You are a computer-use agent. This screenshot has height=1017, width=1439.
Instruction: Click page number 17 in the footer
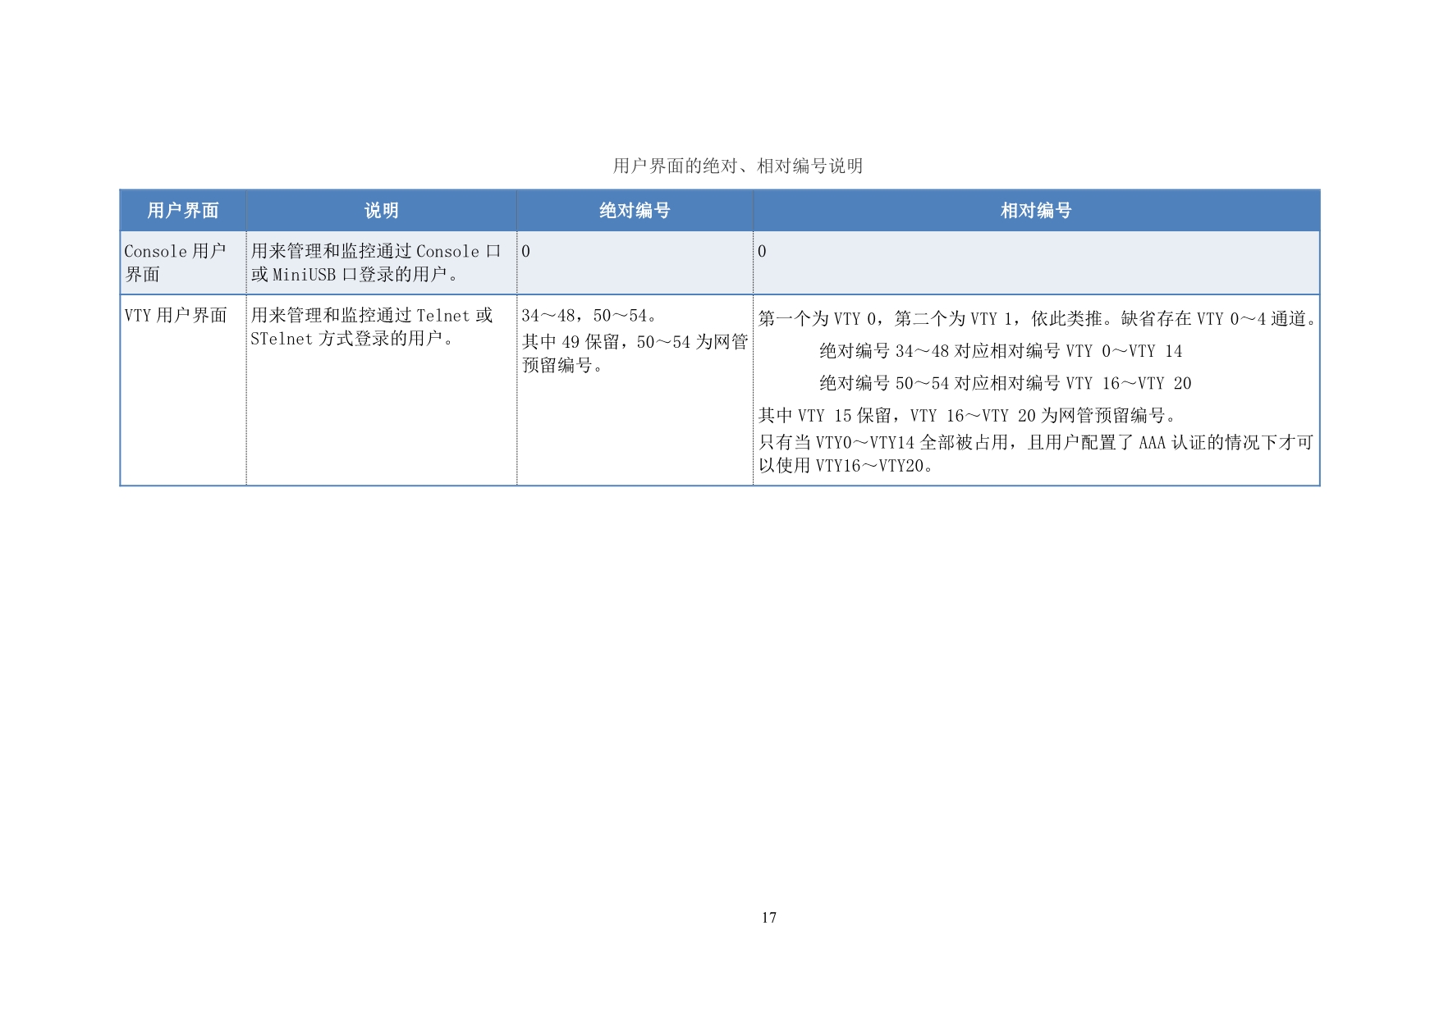[x=768, y=918]
